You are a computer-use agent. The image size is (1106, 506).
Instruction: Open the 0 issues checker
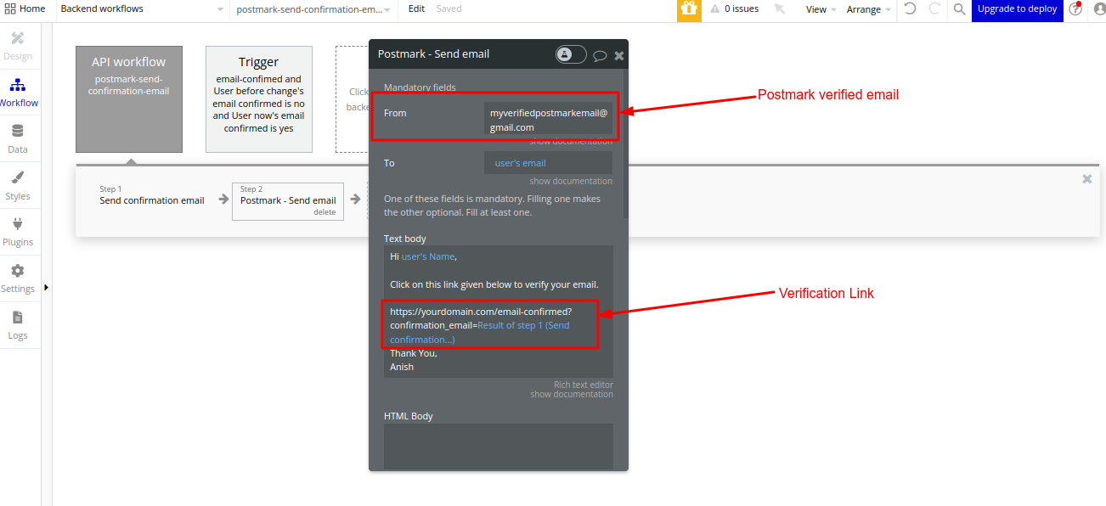[734, 9]
